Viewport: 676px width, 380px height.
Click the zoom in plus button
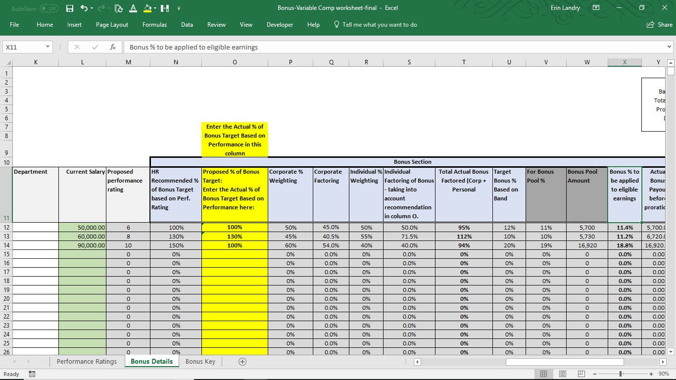651,374
